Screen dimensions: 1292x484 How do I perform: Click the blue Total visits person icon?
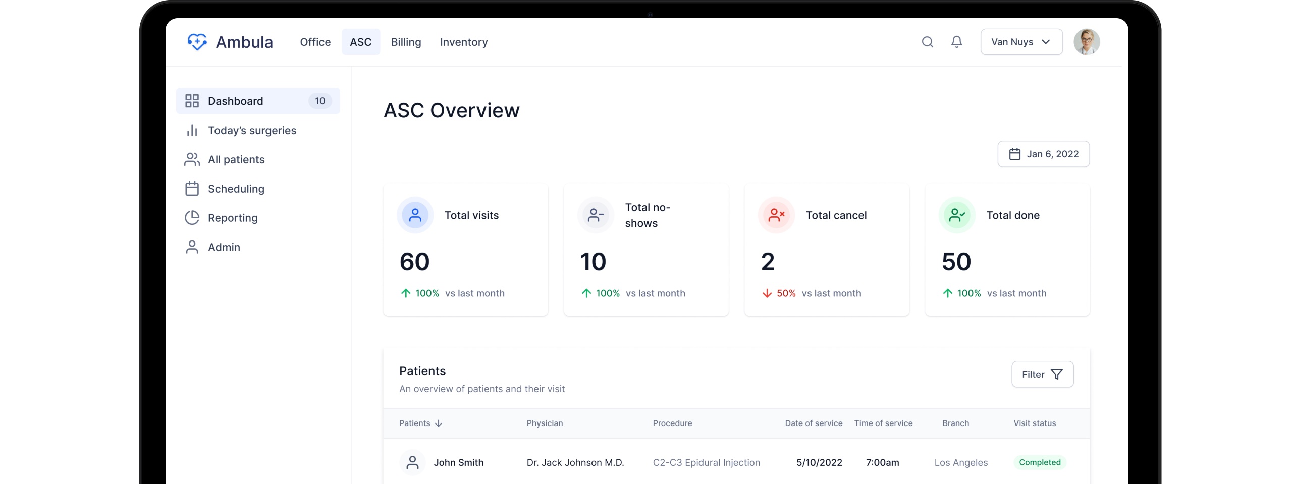point(415,215)
